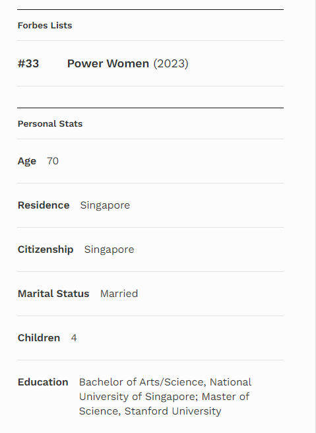Select the Forbes Lists section heading
The image size is (316, 433).
tap(45, 25)
